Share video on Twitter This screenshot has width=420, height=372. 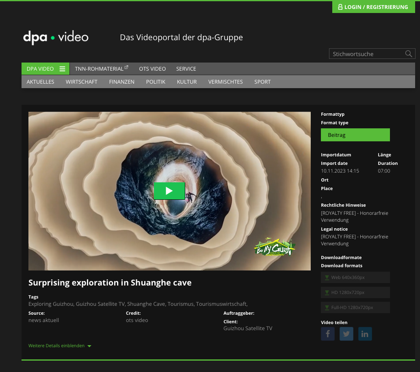pos(346,334)
